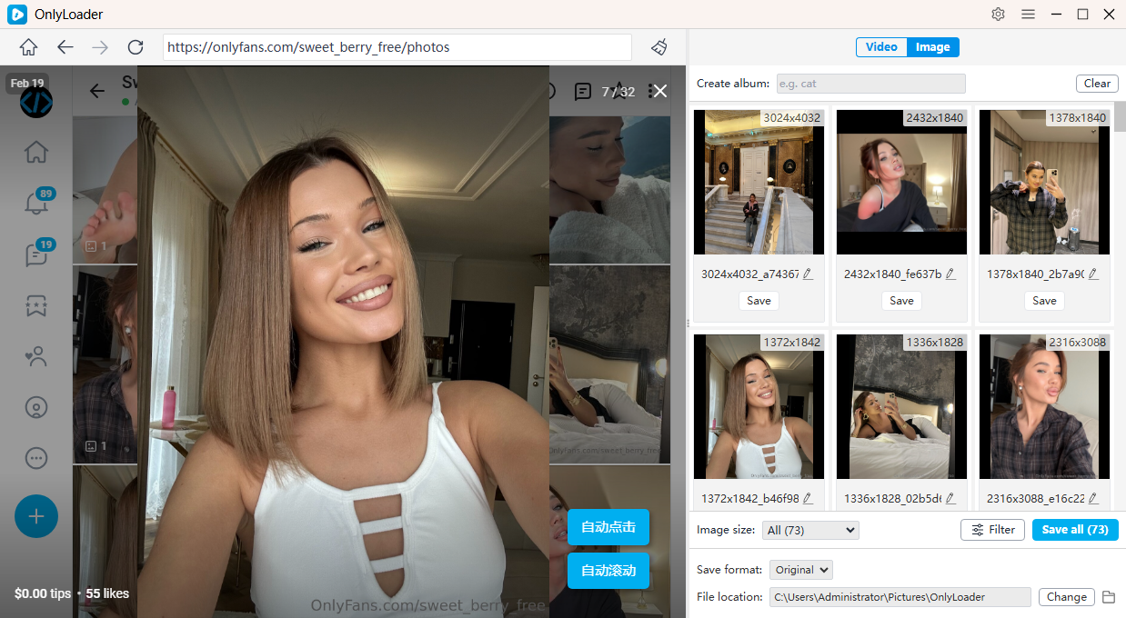Focus the Create album text field
Viewport: 1126px width, 618px height.
point(871,84)
